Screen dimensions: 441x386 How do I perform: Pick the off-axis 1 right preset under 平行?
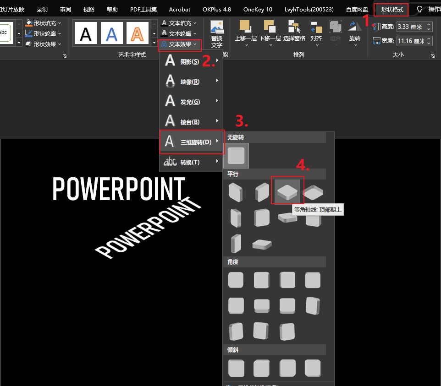[x=262, y=218]
